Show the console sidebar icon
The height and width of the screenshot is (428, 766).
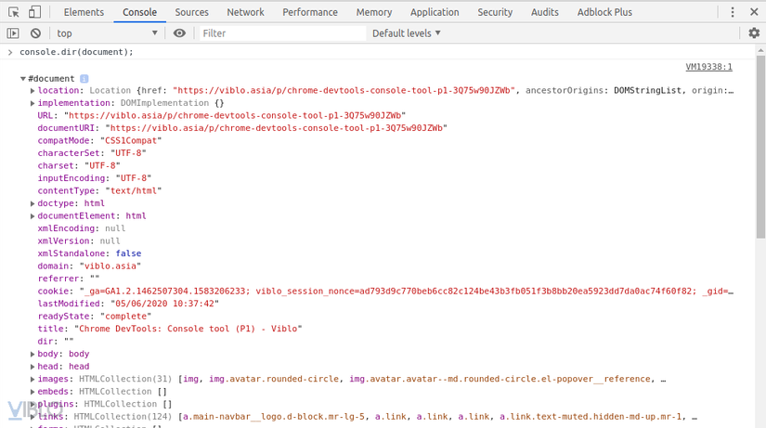(x=13, y=33)
